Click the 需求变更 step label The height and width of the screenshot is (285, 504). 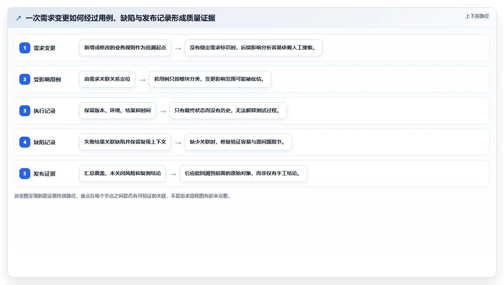click(x=45, y=48)
